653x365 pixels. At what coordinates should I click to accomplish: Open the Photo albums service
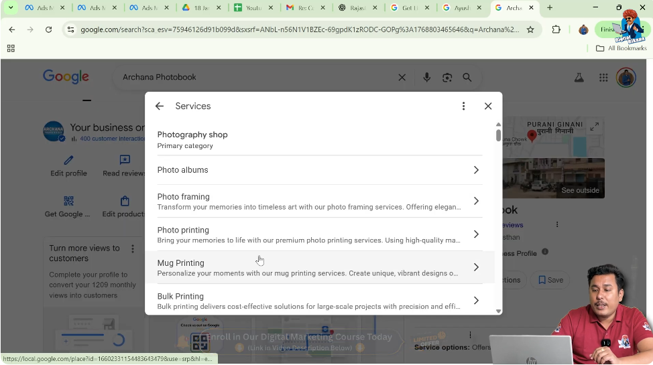320,170
